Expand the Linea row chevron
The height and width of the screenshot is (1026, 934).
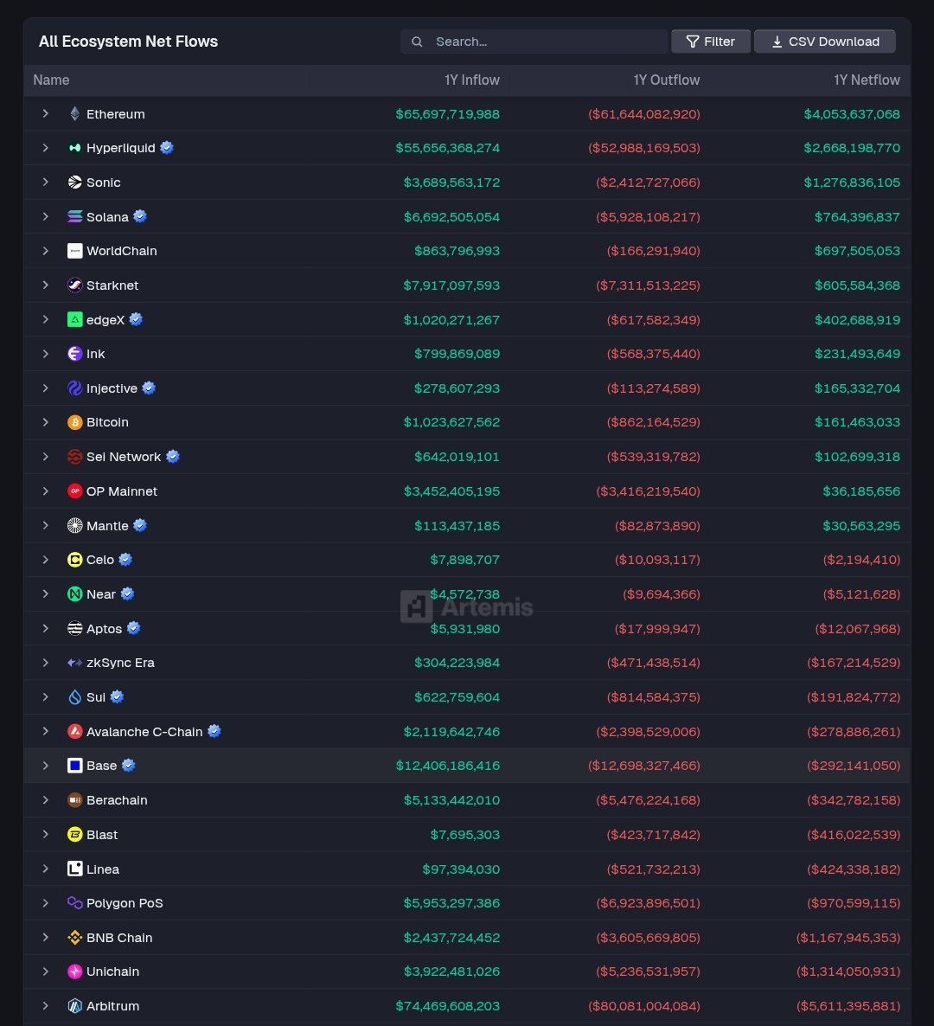point(45,869)
